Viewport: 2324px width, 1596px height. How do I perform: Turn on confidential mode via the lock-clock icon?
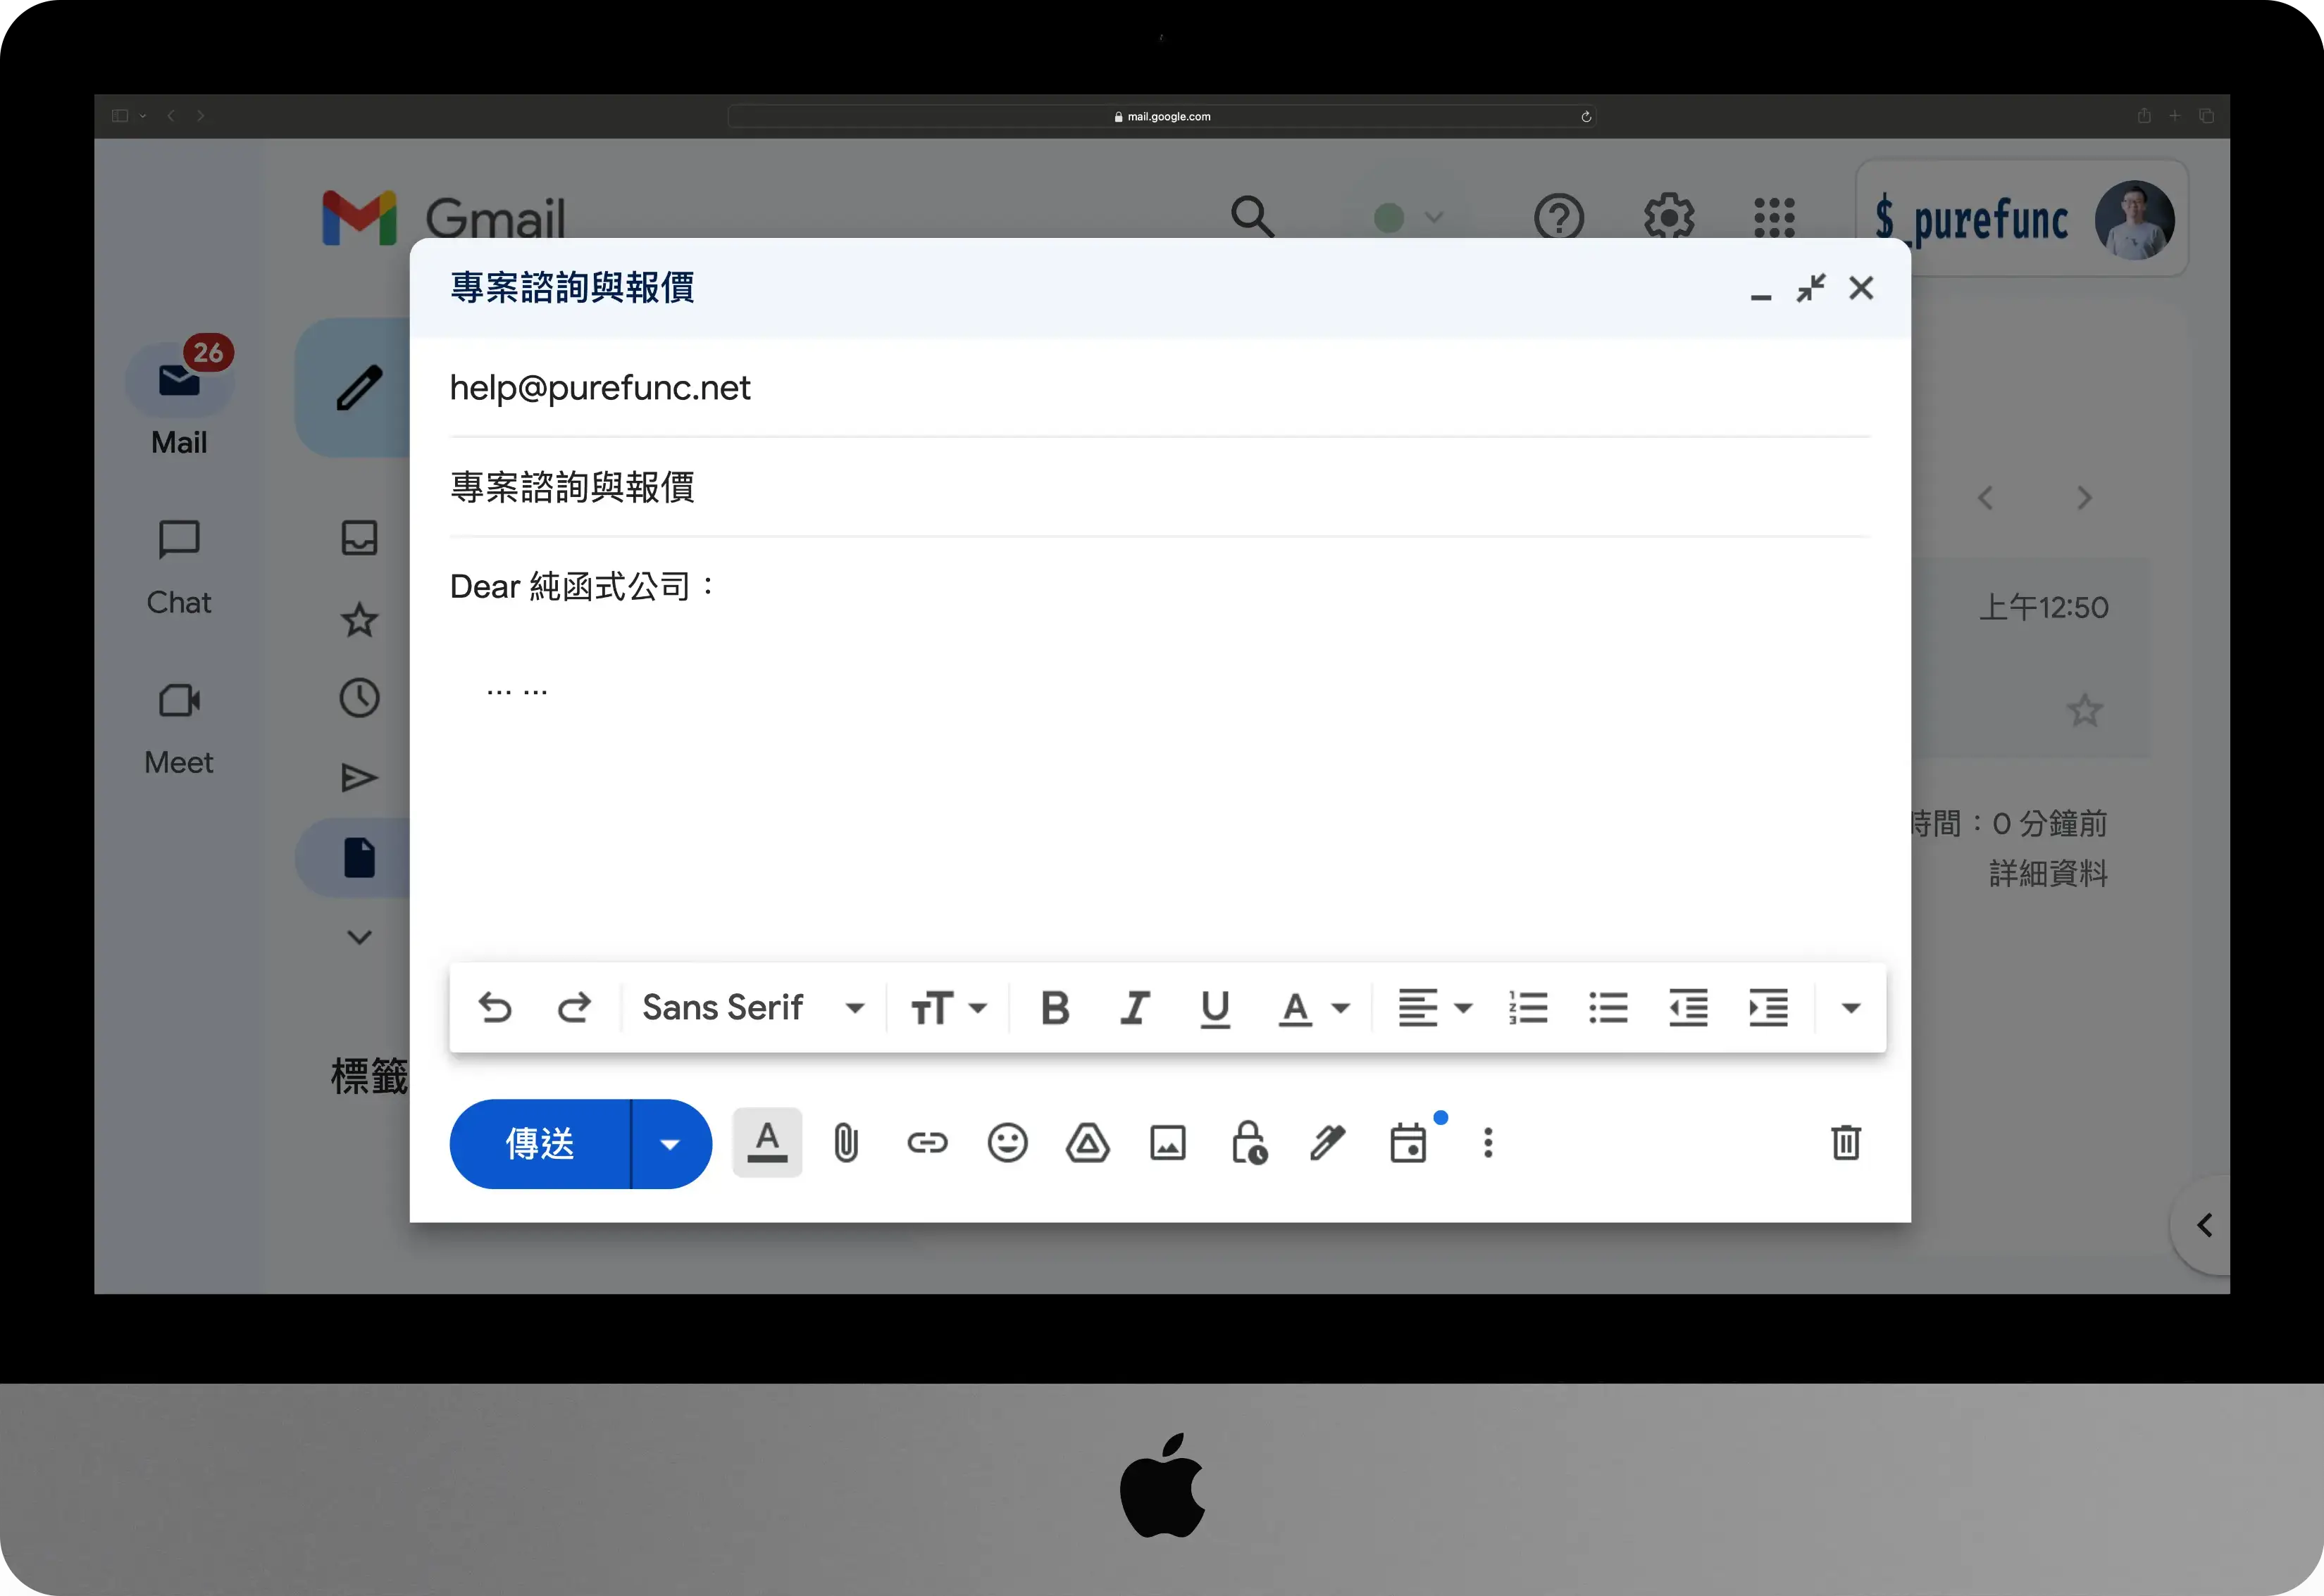coord(1248,1142)
